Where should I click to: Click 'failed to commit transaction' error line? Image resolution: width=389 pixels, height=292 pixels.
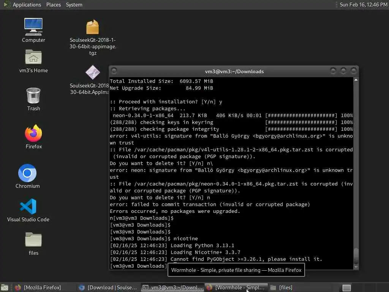210,204
